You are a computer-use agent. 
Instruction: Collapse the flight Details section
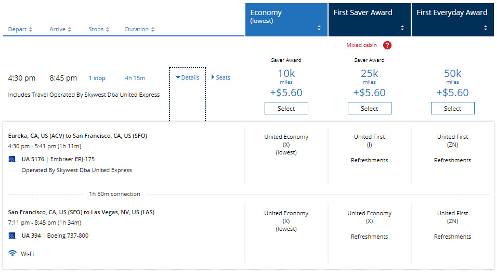[x=188, y=78]
